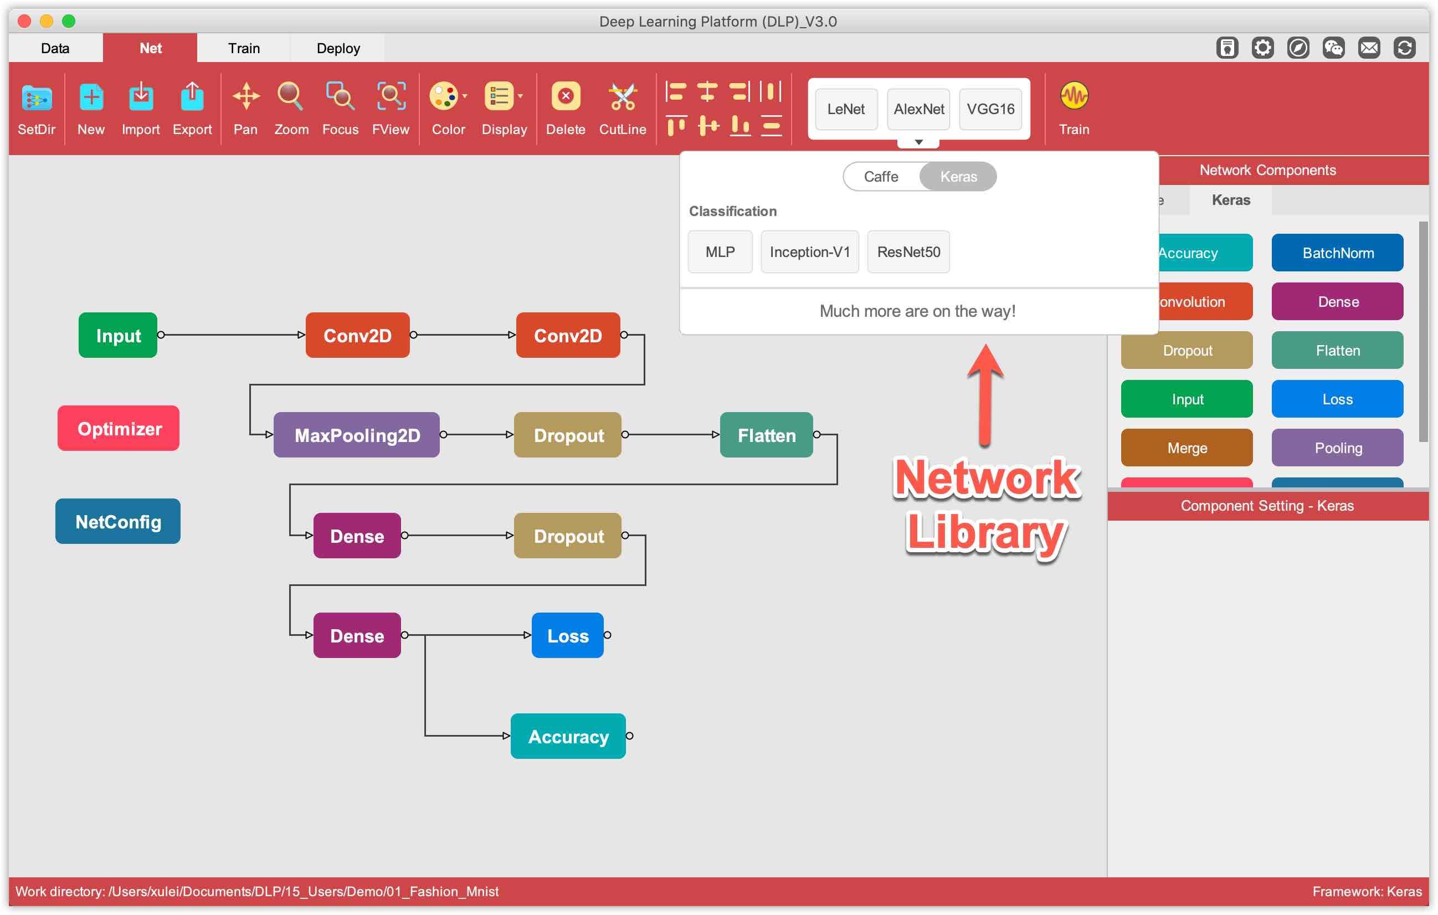Select the ResNet50 classification model

908,250
